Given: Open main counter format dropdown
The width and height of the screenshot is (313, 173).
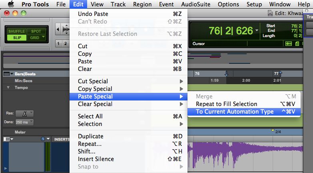Looking at the screenshot, I should [x=257, y=30].
